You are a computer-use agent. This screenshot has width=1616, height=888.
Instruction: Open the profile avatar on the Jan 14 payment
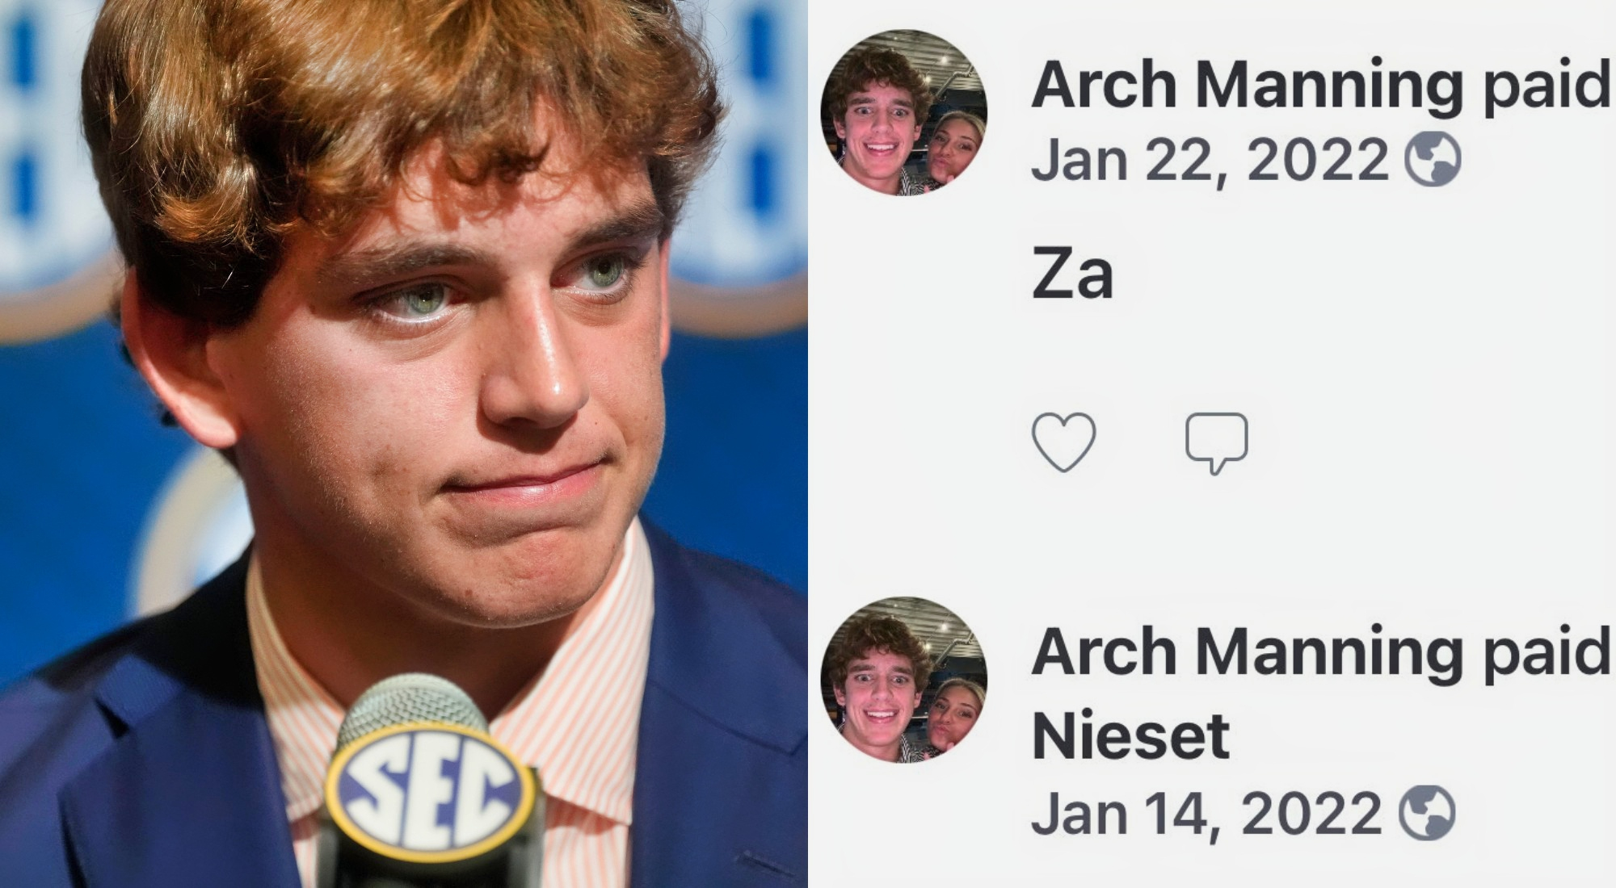click(x=903, y=680)
